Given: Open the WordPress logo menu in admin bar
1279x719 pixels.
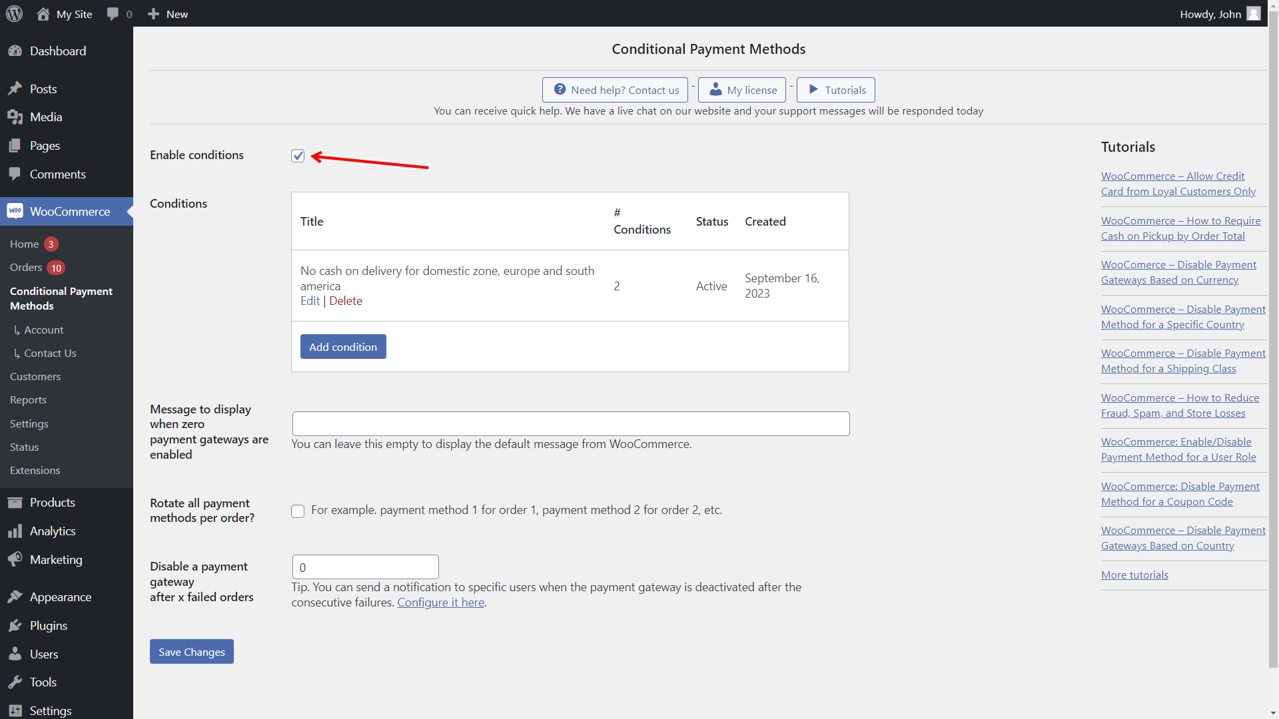Looking at the screenshot, I should click(14, 13).
